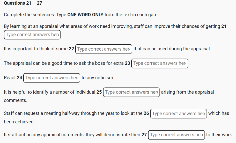Click the "Questions 21 – 27" heading
Screen dimensions: 236x143
pos(23,3)
